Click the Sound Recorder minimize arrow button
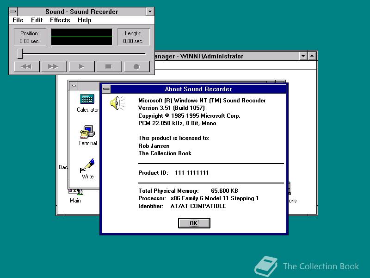The image size is (370, 278). [x=150, y=12]
